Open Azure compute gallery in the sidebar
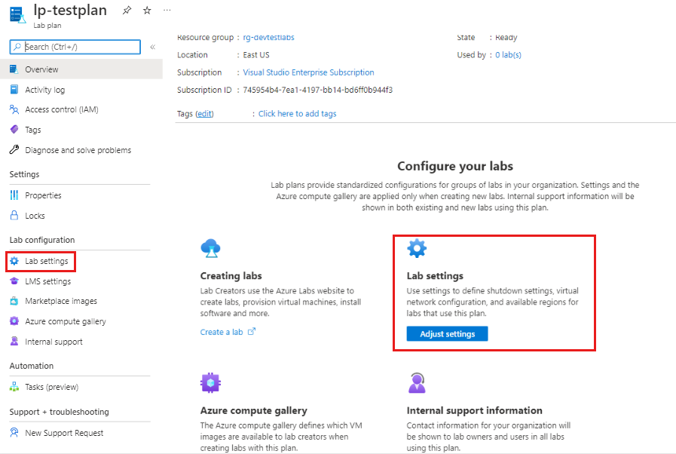Screen dimensions: 676x454 click(x=66, y=321)
